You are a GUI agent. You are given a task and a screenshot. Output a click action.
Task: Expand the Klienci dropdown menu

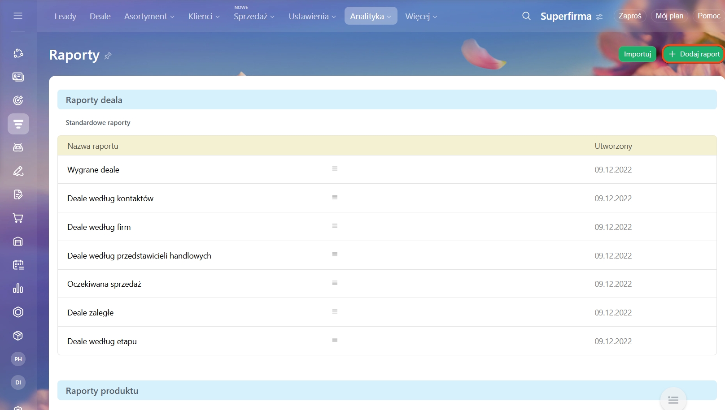pyautogui.click(x=204, y=17)
